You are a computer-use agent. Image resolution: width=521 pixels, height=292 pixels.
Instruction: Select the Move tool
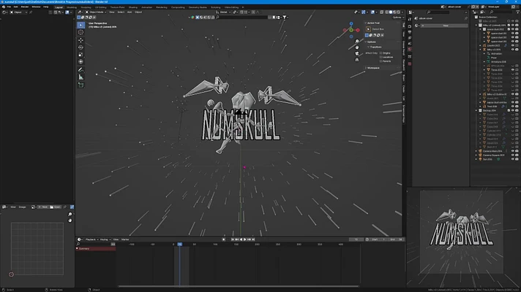click(80, 40)
